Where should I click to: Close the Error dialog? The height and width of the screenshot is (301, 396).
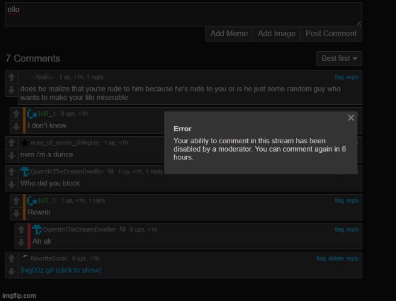tap(351, 118)
